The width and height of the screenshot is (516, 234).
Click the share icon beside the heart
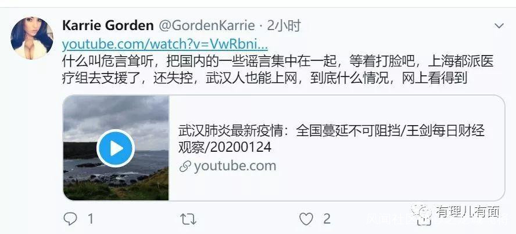click(424, 221)
